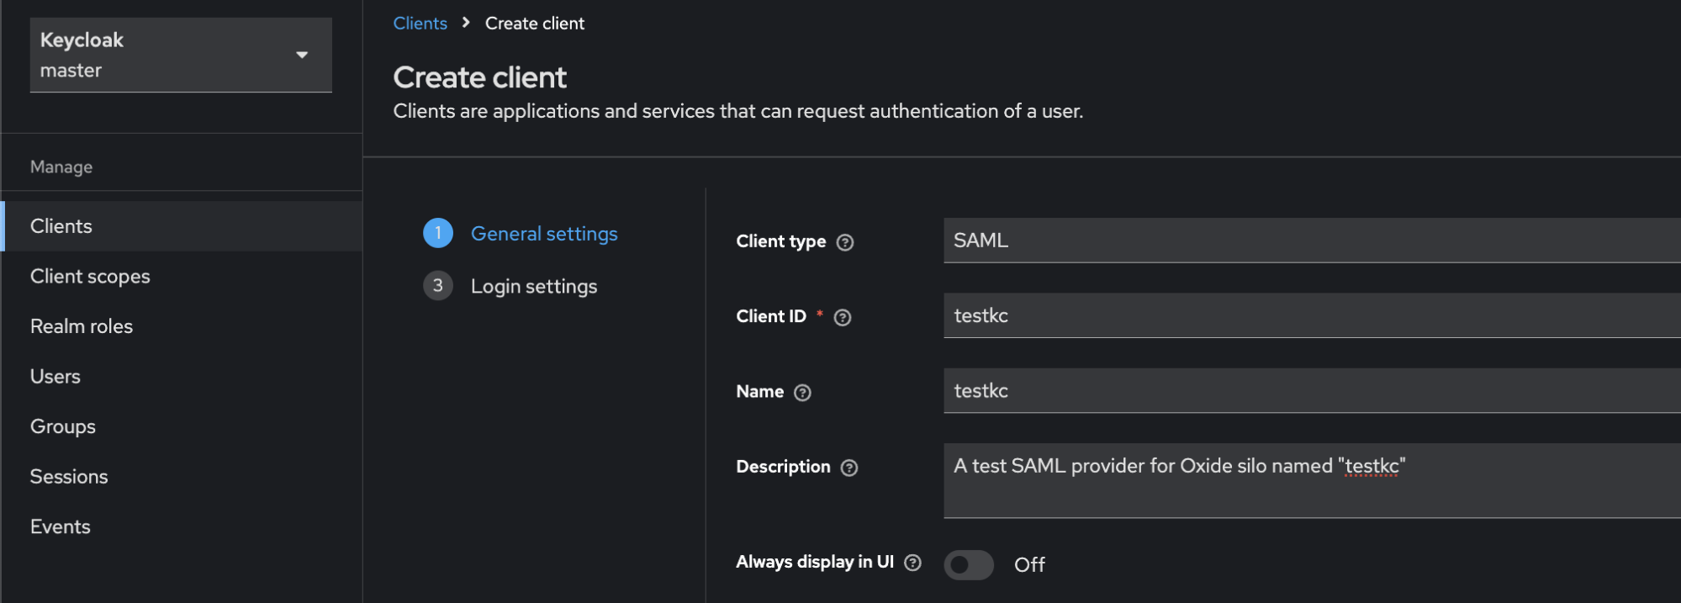Click the help icon beside Client type
The height and width of the screenshot is (603, 1681).
(x=845, y=242)
